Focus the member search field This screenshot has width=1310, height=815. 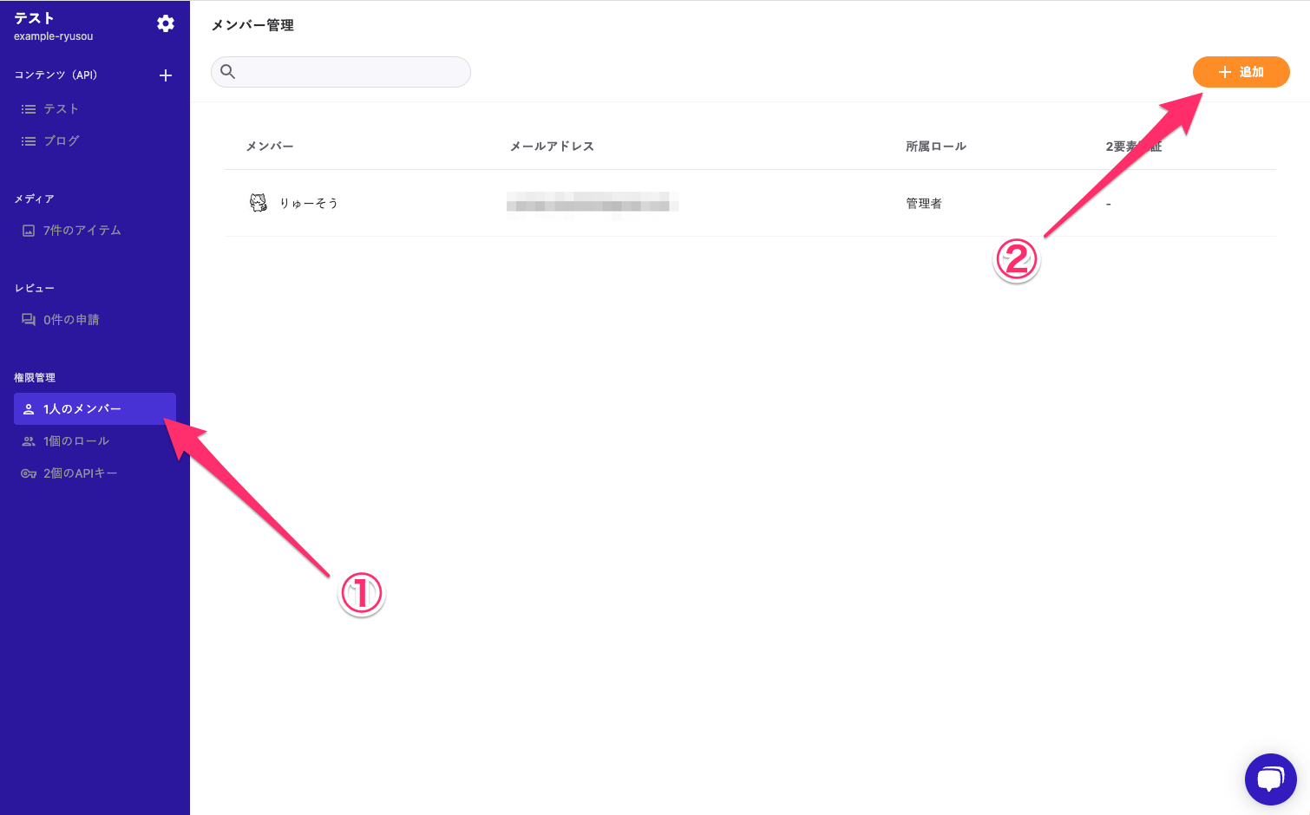click(x=351, y=72)
